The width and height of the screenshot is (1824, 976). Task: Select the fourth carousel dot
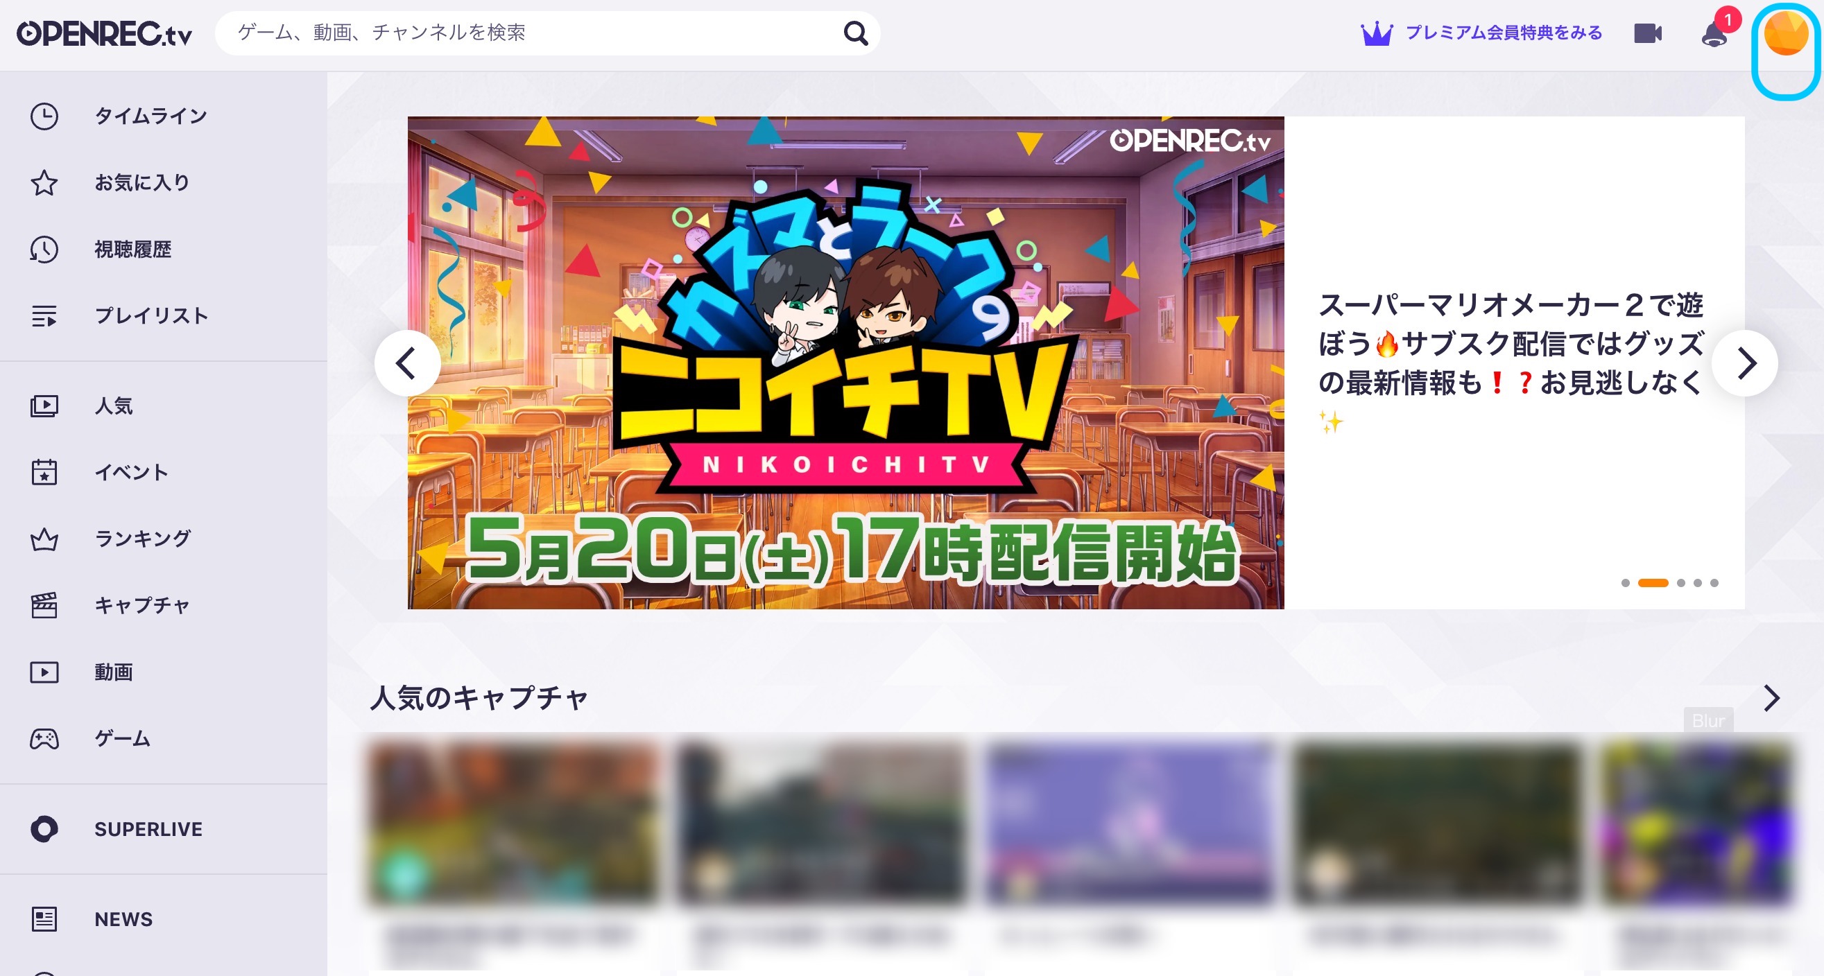point(1697,582)
